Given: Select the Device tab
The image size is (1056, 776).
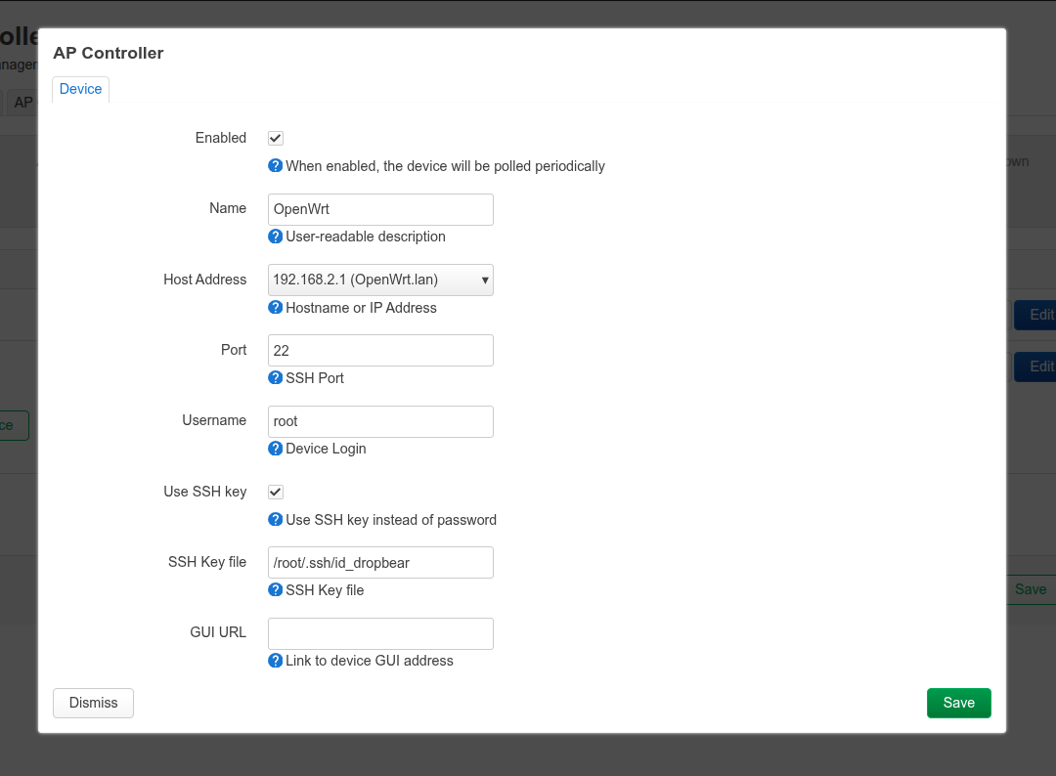Looking at the screenshot, I should [80, 89].
